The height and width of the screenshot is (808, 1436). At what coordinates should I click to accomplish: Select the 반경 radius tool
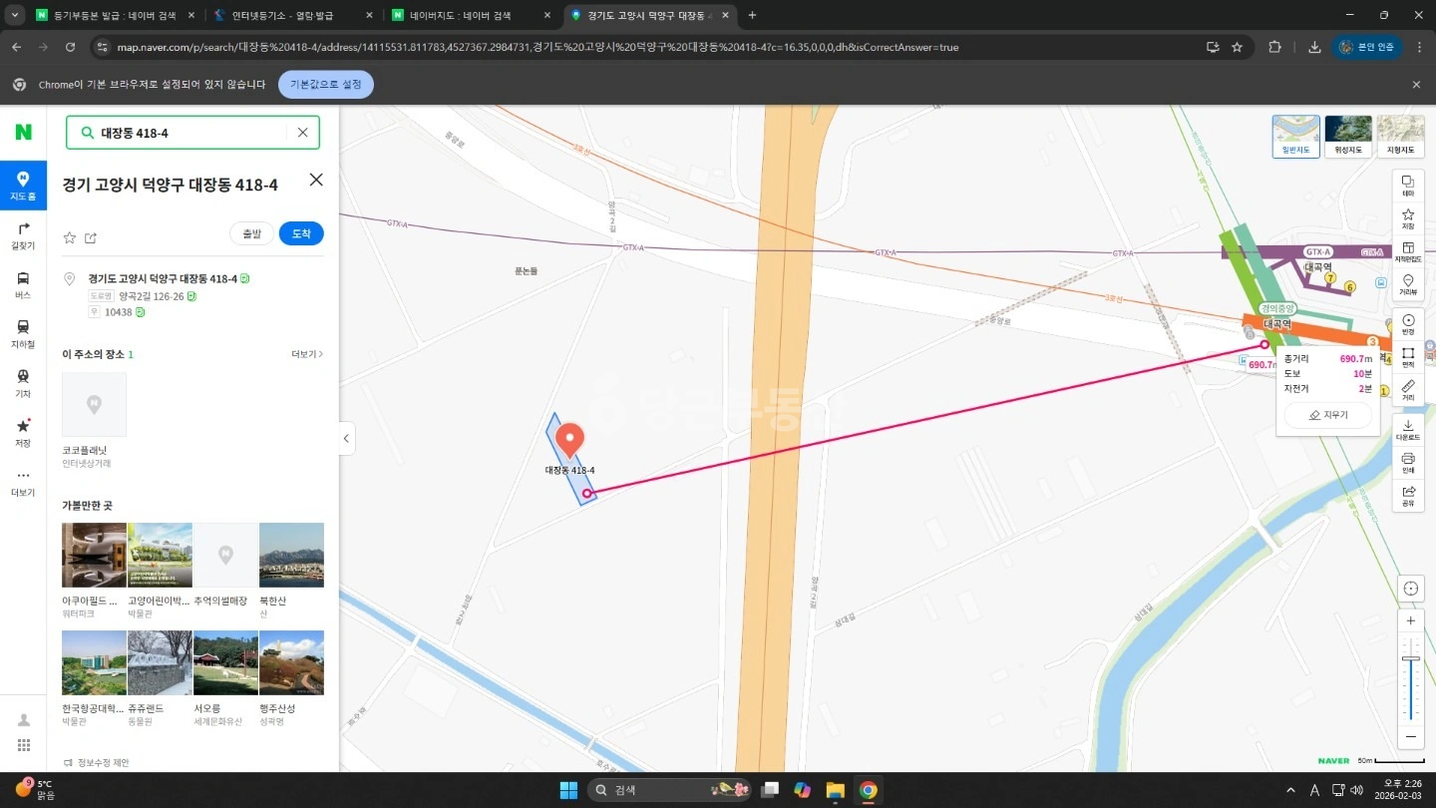point(1407,323)
